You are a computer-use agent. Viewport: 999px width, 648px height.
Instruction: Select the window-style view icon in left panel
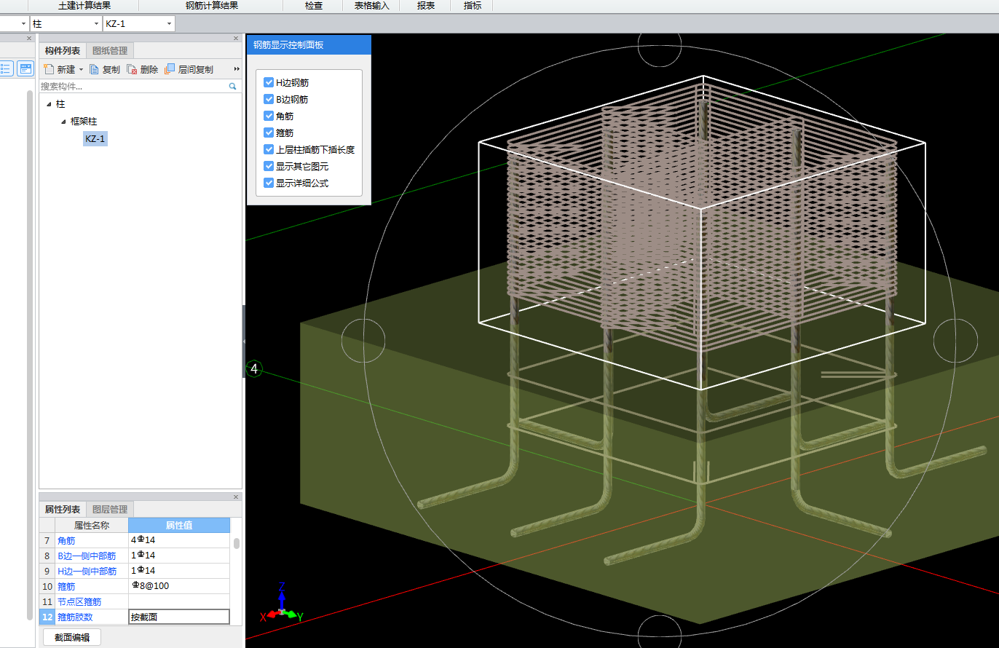(x=25, y=69)
